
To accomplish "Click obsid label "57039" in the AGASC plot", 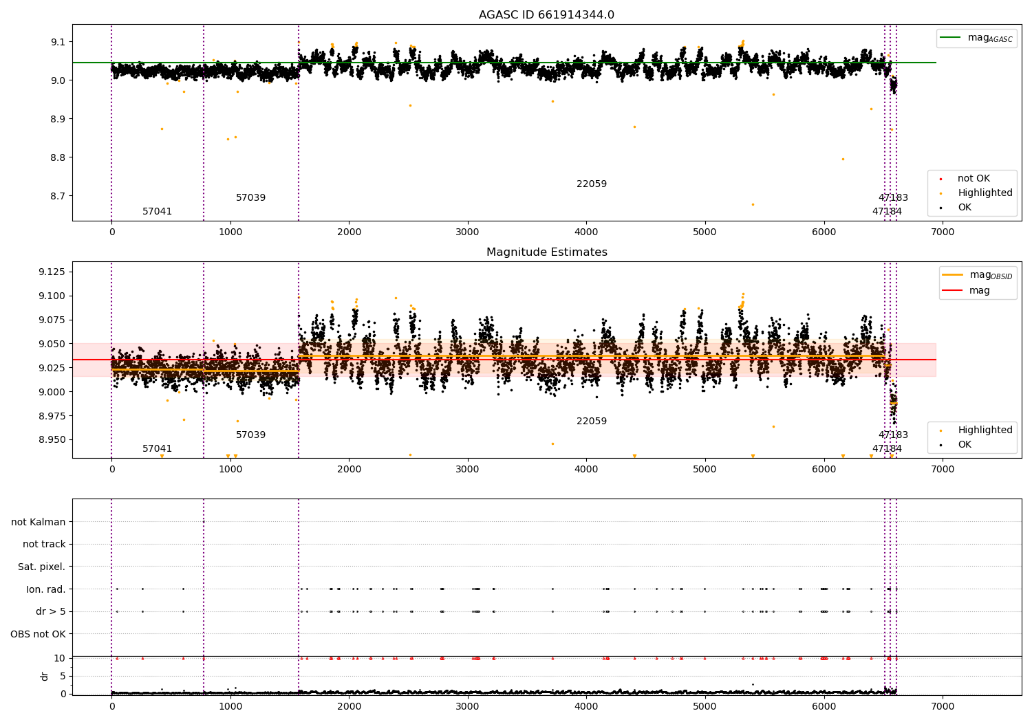I will [x=251, y=197].
